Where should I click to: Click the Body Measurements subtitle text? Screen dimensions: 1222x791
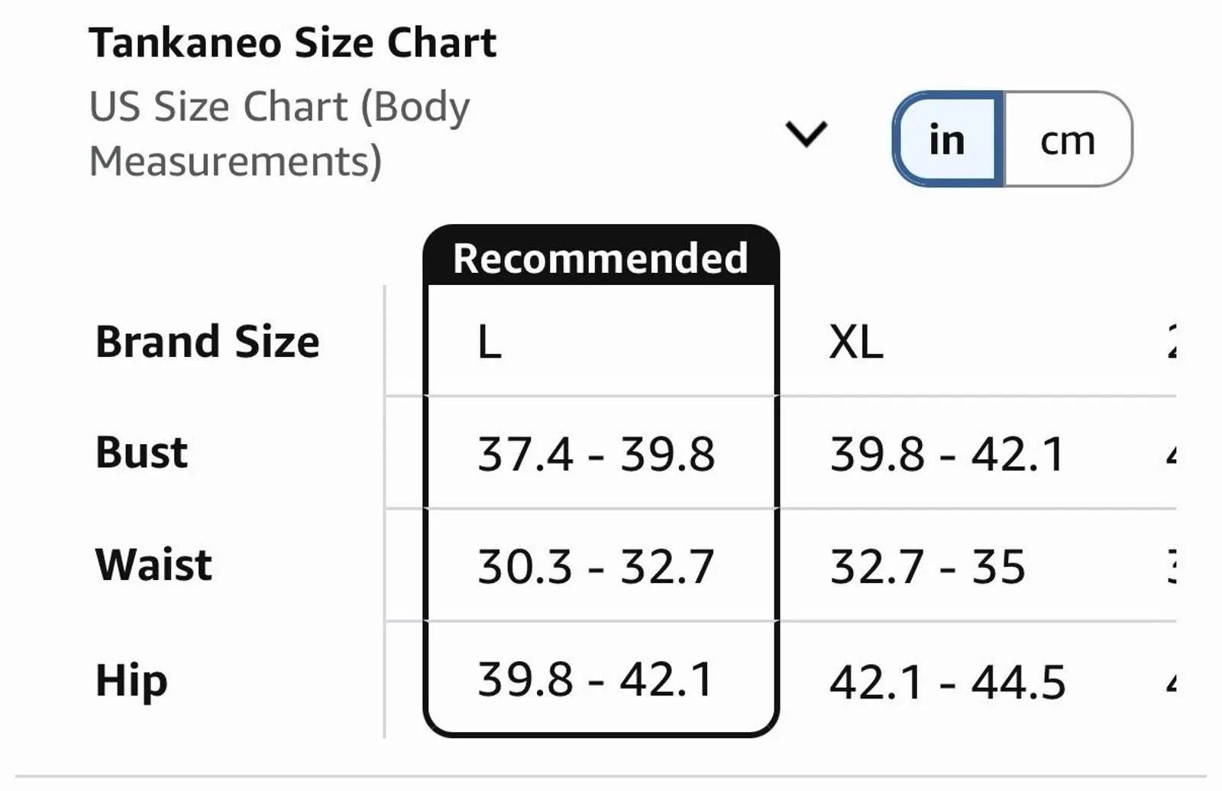click(280, 134)
